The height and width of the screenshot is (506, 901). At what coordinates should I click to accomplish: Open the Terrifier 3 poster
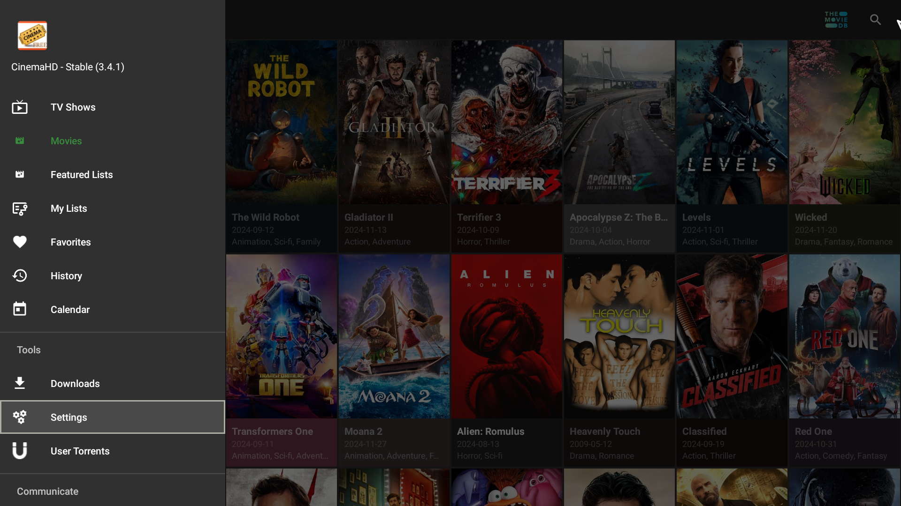(x=507, y=122)
